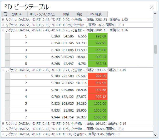The width and height of the screenshot is (159, 139).
Task: Expand the group with 2D RT: 1.59
Action: tap(3, 129)
